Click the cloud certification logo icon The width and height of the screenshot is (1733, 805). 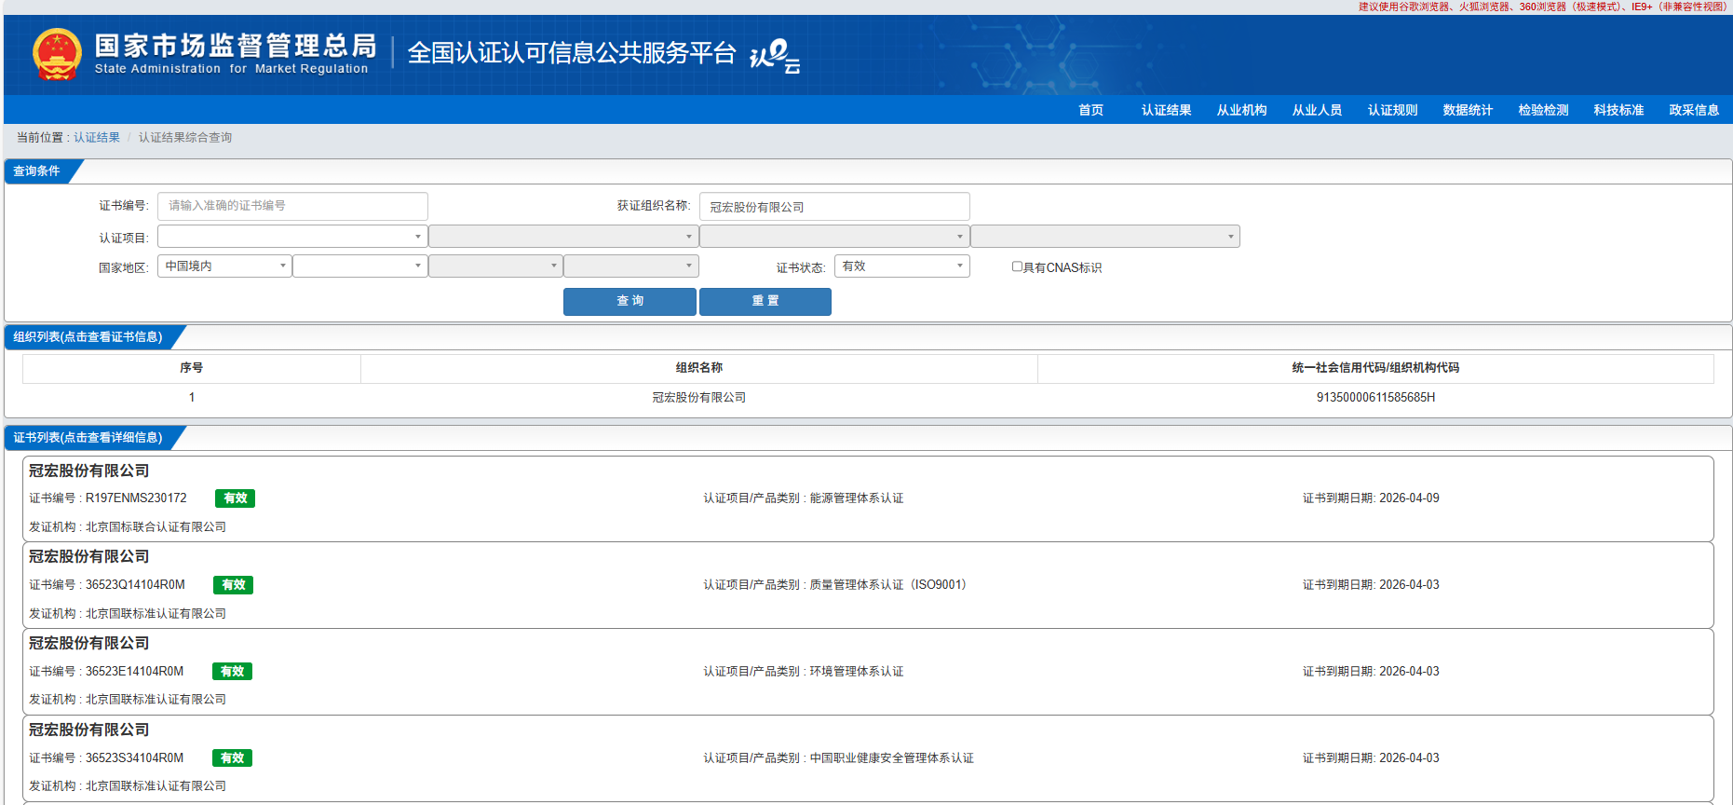[x=775, y=55]
